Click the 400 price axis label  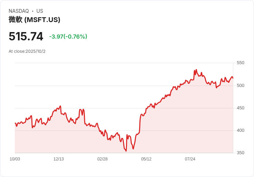241,130
